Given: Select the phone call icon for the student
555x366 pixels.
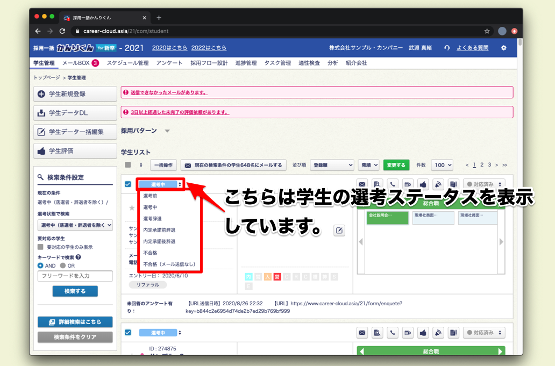Looking at the screenshot, I should coord(392,183).
